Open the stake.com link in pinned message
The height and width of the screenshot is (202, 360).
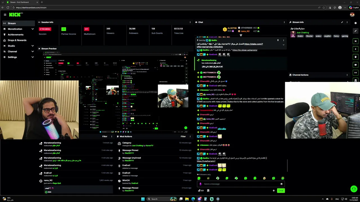coord(253,44)
